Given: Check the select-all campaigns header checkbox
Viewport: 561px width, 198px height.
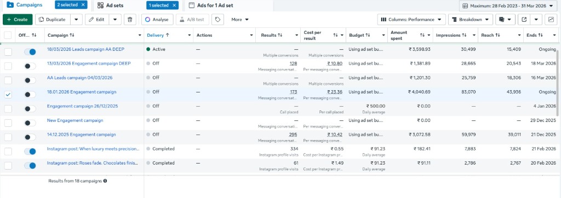Looking at the screenshot, I should (x=8, y=35).
